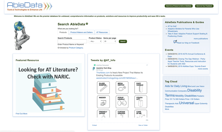This screenshot has width=222, height=132.
Task: Click More in the Tag Cloud
Action: coord(167,109)
